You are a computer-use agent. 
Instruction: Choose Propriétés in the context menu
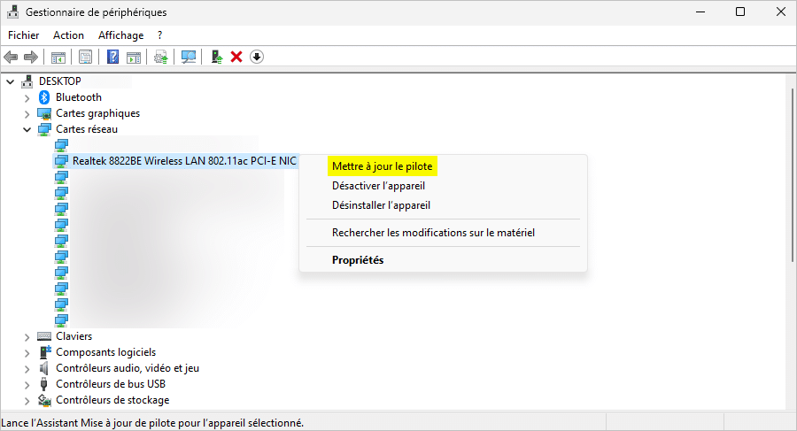(x=358, y=260)
